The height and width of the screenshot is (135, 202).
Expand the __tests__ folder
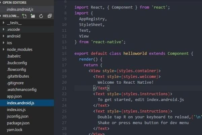click(x=14, y=23)
